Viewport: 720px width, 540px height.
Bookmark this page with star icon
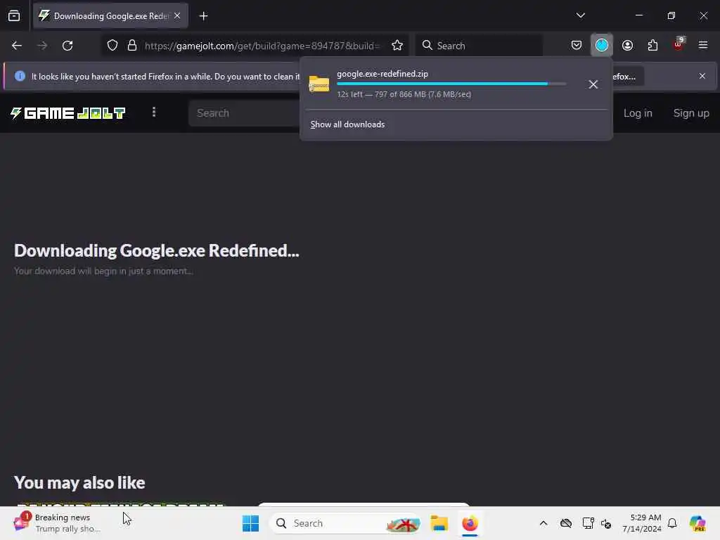tap(397, 46)
